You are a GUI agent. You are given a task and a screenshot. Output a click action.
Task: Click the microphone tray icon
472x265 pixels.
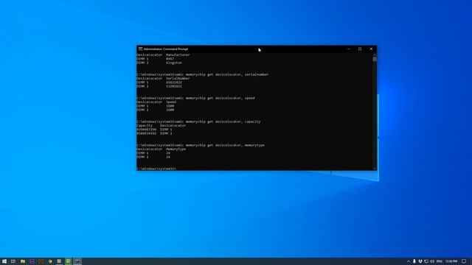point(414,261)
